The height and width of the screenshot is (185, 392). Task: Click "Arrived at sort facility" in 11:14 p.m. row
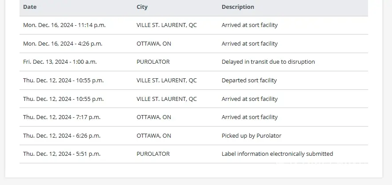tap(249, 25)
